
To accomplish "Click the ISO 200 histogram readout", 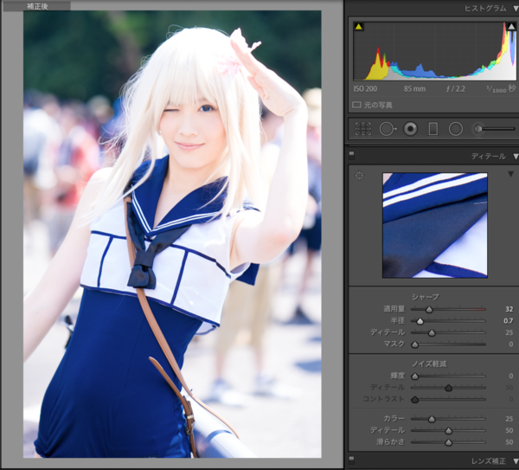I will 365,89.
